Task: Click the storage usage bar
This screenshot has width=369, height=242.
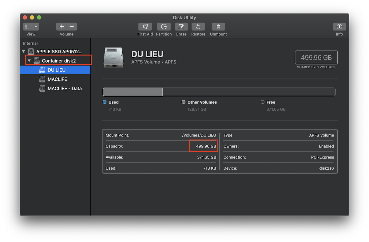Action: [219, 92]
